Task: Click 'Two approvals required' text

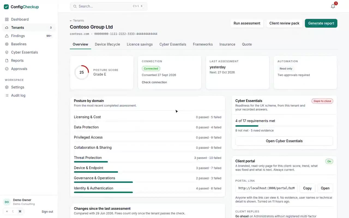Action: pyautogui.click(x=294, y=75)
